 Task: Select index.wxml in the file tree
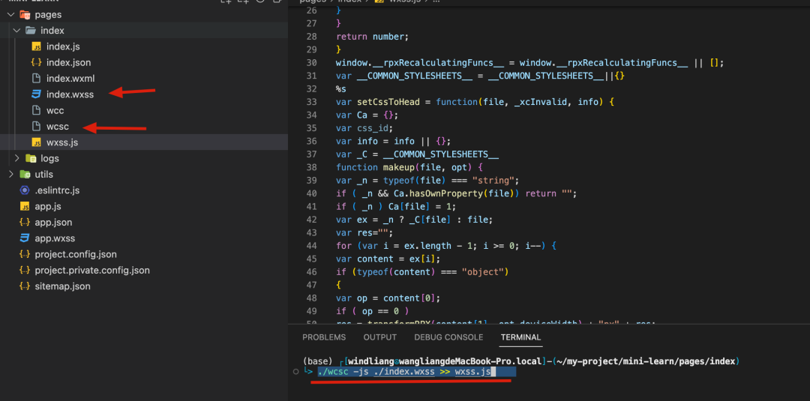70,79
